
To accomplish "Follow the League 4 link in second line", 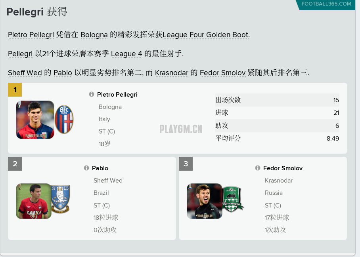I will point(126,54).
